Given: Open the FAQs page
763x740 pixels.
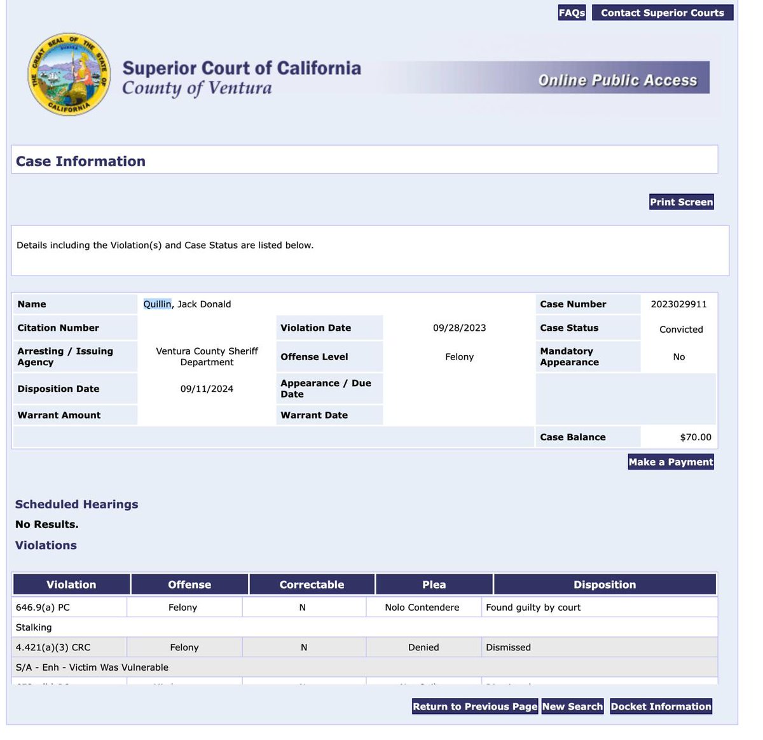Looking at the screenshot, I should (x=572, y=13).
